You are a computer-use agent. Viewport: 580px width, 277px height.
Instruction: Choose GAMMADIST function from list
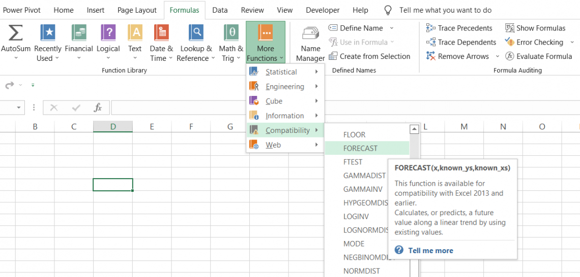click(364, 176)
